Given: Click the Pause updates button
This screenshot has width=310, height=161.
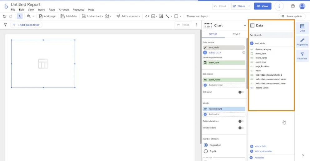Looking at the screenshot, I should coord(292,16).
